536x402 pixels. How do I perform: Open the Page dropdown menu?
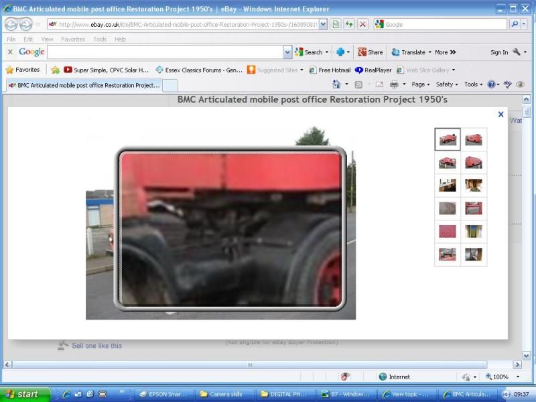pyautogui.click(x=421, y=84)
